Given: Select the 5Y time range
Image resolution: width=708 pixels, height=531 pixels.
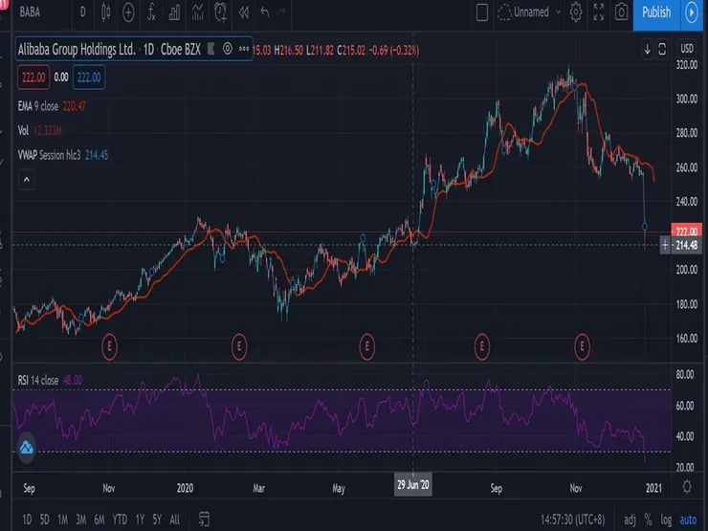Looking at the screenshot, I should point(157,520).
